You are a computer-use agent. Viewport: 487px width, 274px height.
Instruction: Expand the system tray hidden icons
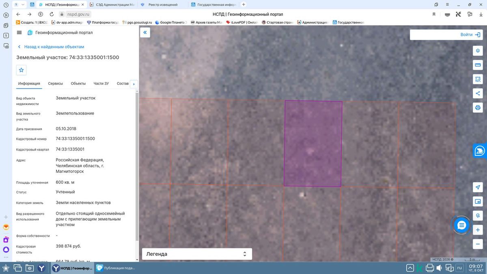coord(410,268)
